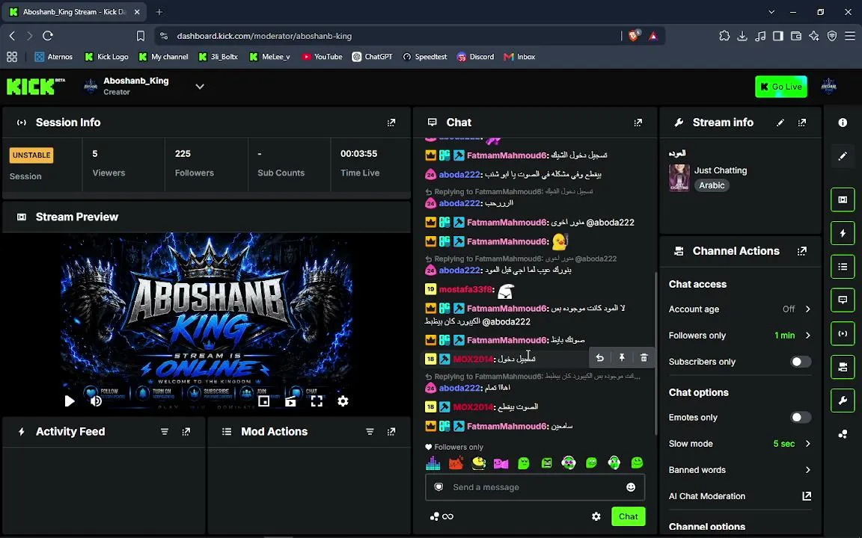Toggle Session Info widget in sidebar
The height and width of the screenshot is (538, 862).
(x=843, y=334)
